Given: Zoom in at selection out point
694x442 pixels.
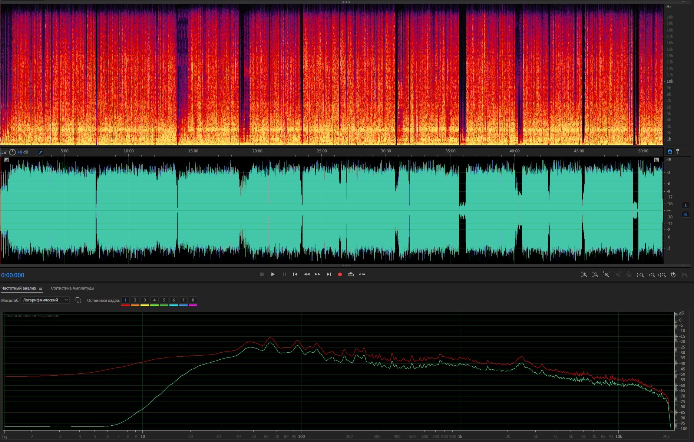Looking at the screenshot, I should click(x=651, y=275).
